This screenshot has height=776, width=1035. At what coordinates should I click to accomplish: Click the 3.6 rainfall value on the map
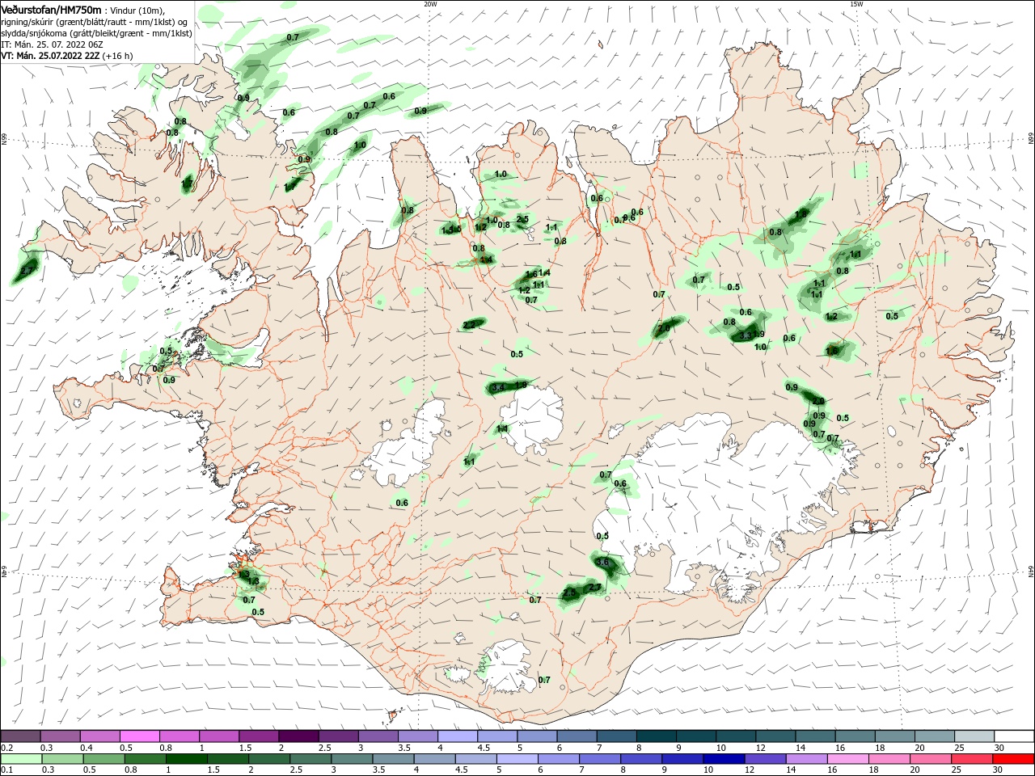[602, 562]
